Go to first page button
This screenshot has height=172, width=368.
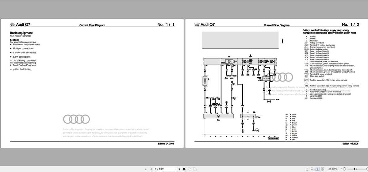(146, 169)
